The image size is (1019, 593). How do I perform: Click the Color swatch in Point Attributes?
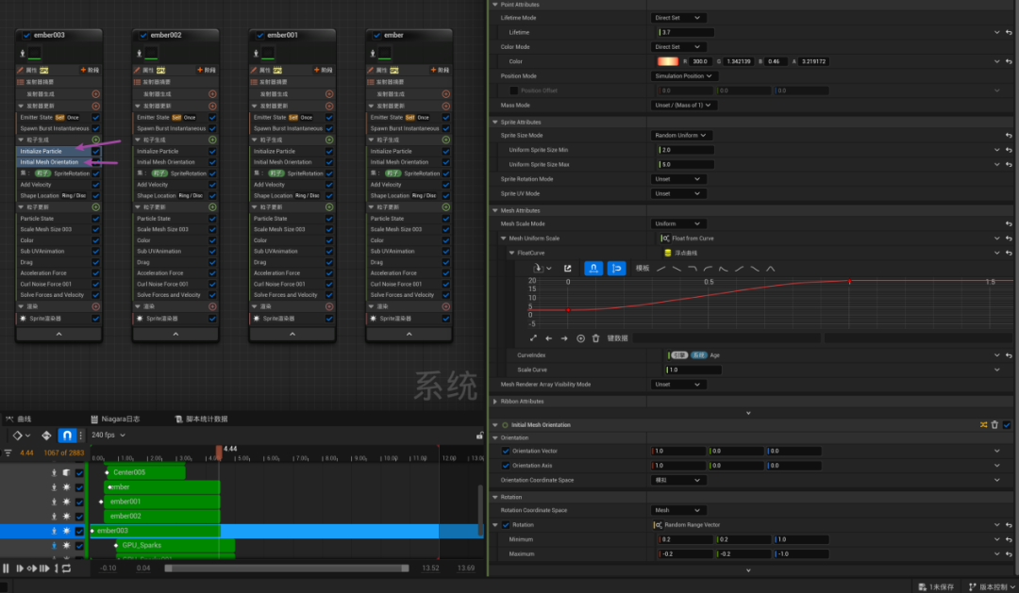[667, 61]
